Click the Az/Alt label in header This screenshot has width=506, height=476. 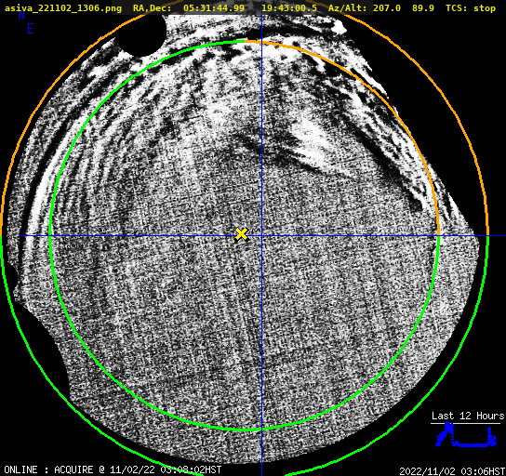click(348, 8)
